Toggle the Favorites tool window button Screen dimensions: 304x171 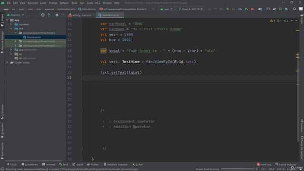(x=2, y=131)
